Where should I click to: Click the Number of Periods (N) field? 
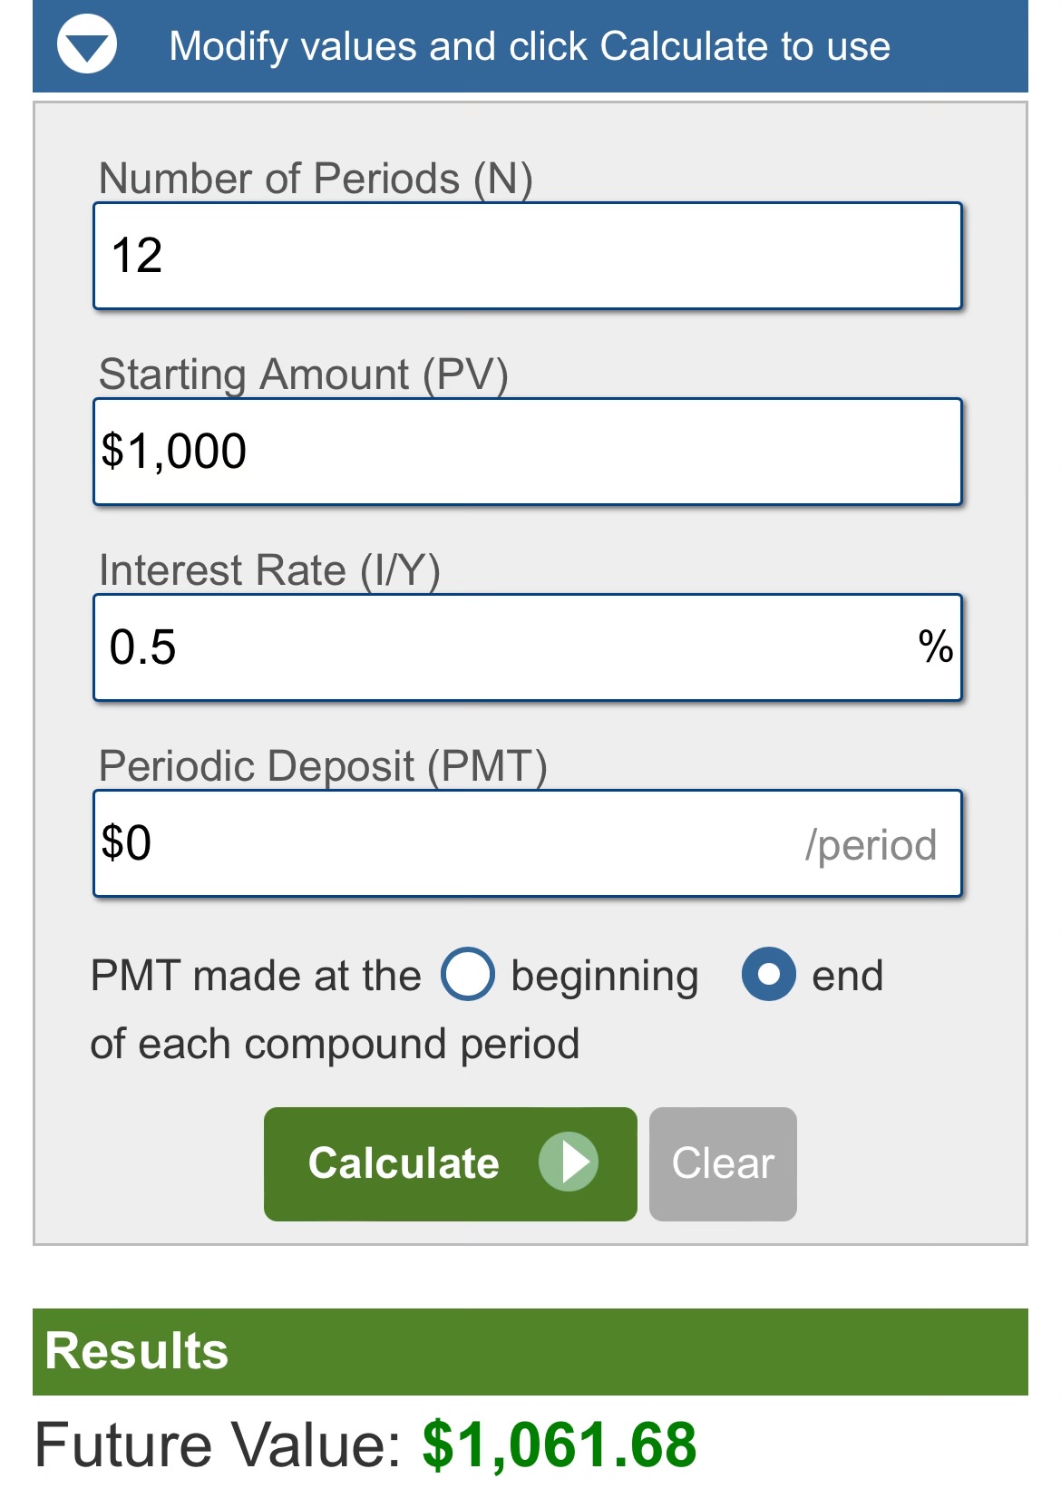pos(527,256)
